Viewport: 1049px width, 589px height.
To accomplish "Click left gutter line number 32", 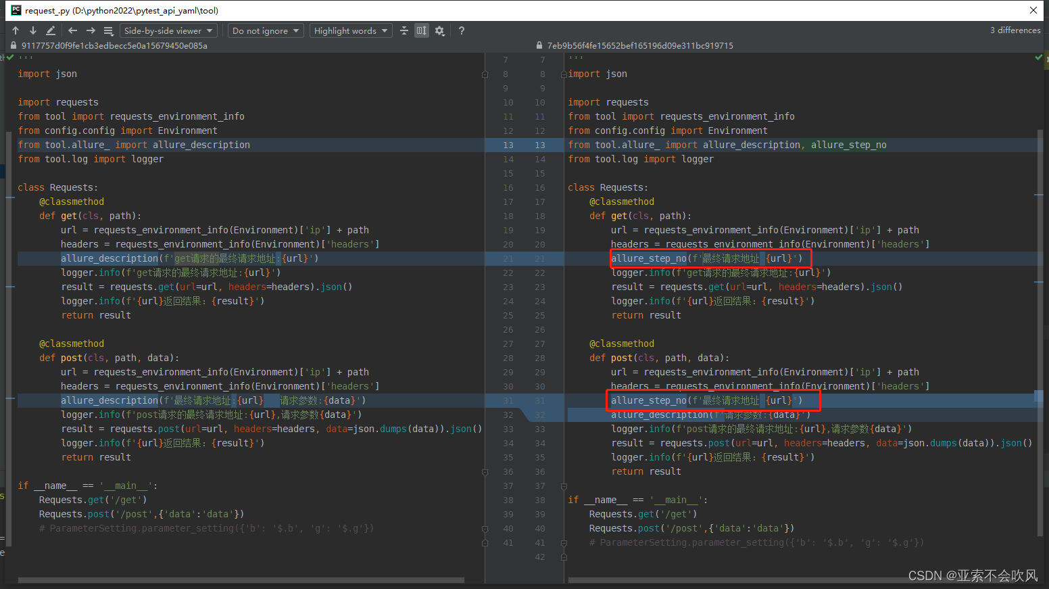I will point(508,415).
